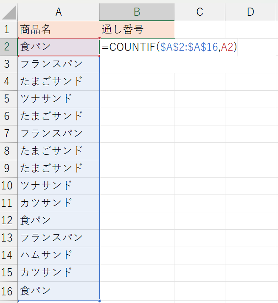Click empty cell C12

[199, 221]
